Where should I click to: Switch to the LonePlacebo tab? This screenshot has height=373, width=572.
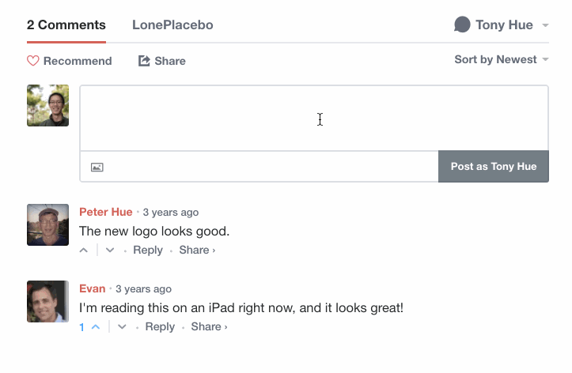click(172, 24)
